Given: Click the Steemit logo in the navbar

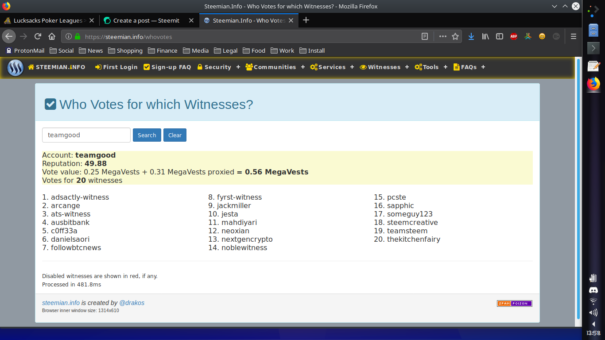Looking at the screenshot, I should point(16,68).
